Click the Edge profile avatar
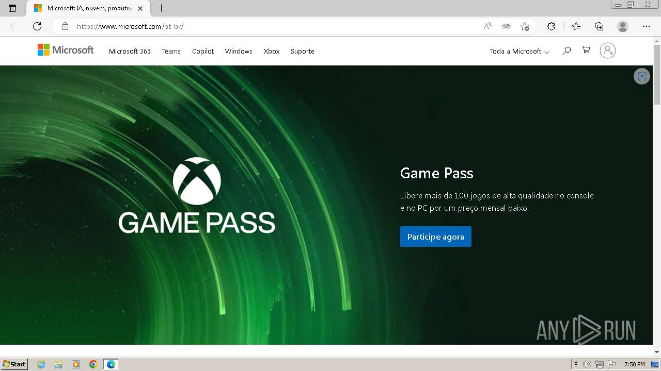Screen dimensions: 661x371 click(x=623, y=26)
